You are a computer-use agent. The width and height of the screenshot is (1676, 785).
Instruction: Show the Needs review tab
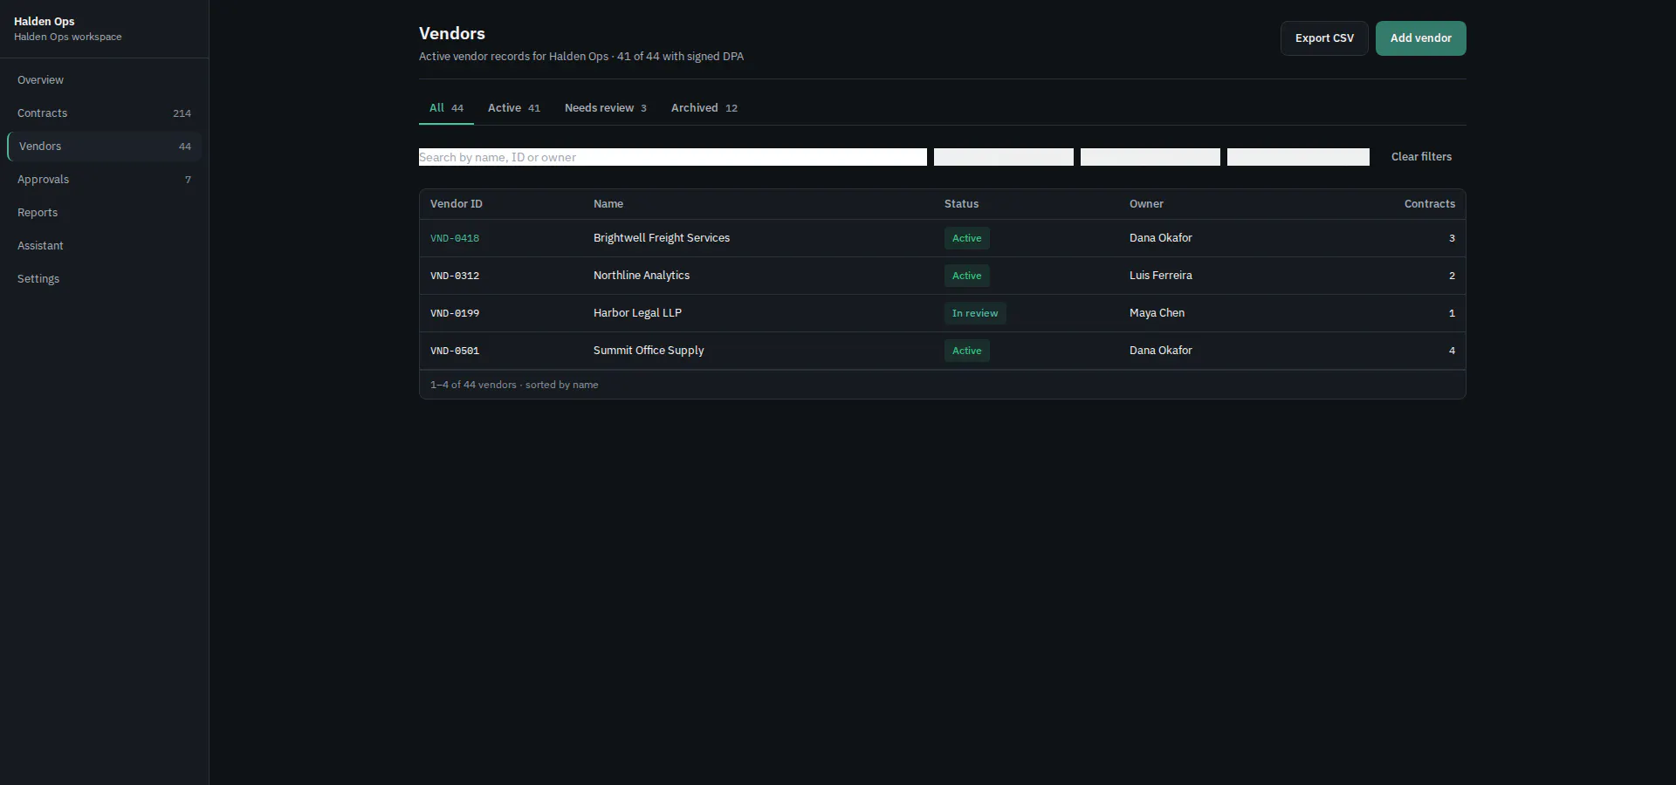pos(606,108)
